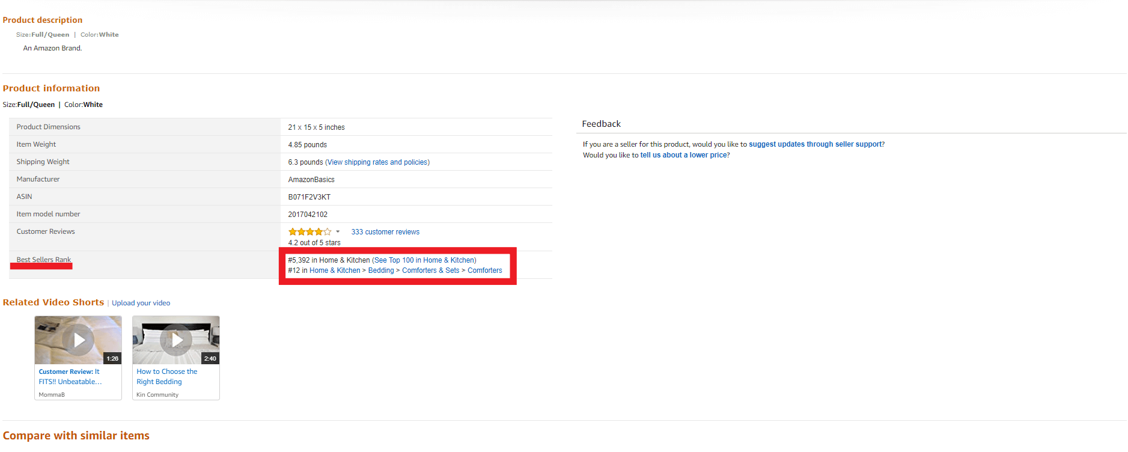The height and width of the screenshot is (452, 1128).
Task: Go to the Bedding category link
Action: [x=381, y=270]
